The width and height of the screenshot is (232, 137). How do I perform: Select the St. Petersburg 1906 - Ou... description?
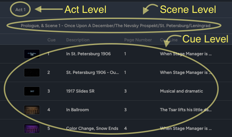[x=92, y=73]
